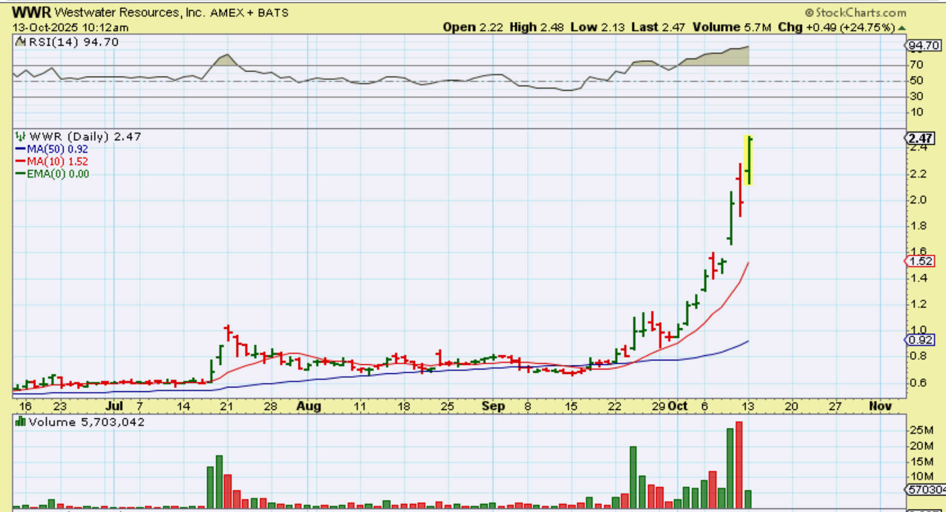The height and width of the screenshot is (512, 946).
Task: Click the 27 label on the date axis
Action: (x=835, y=406)
